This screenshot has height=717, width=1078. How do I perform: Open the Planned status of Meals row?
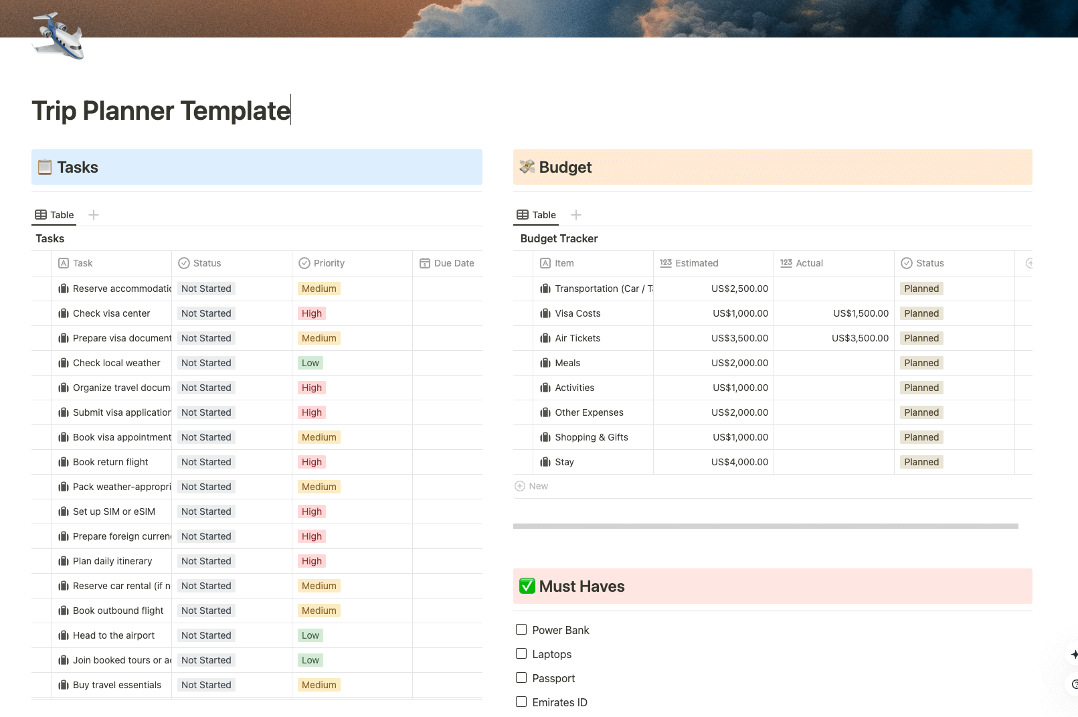point(921,363)
